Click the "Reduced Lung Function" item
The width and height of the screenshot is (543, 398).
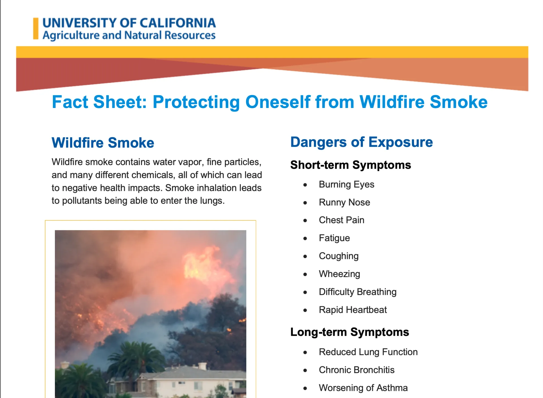point(368,352)
